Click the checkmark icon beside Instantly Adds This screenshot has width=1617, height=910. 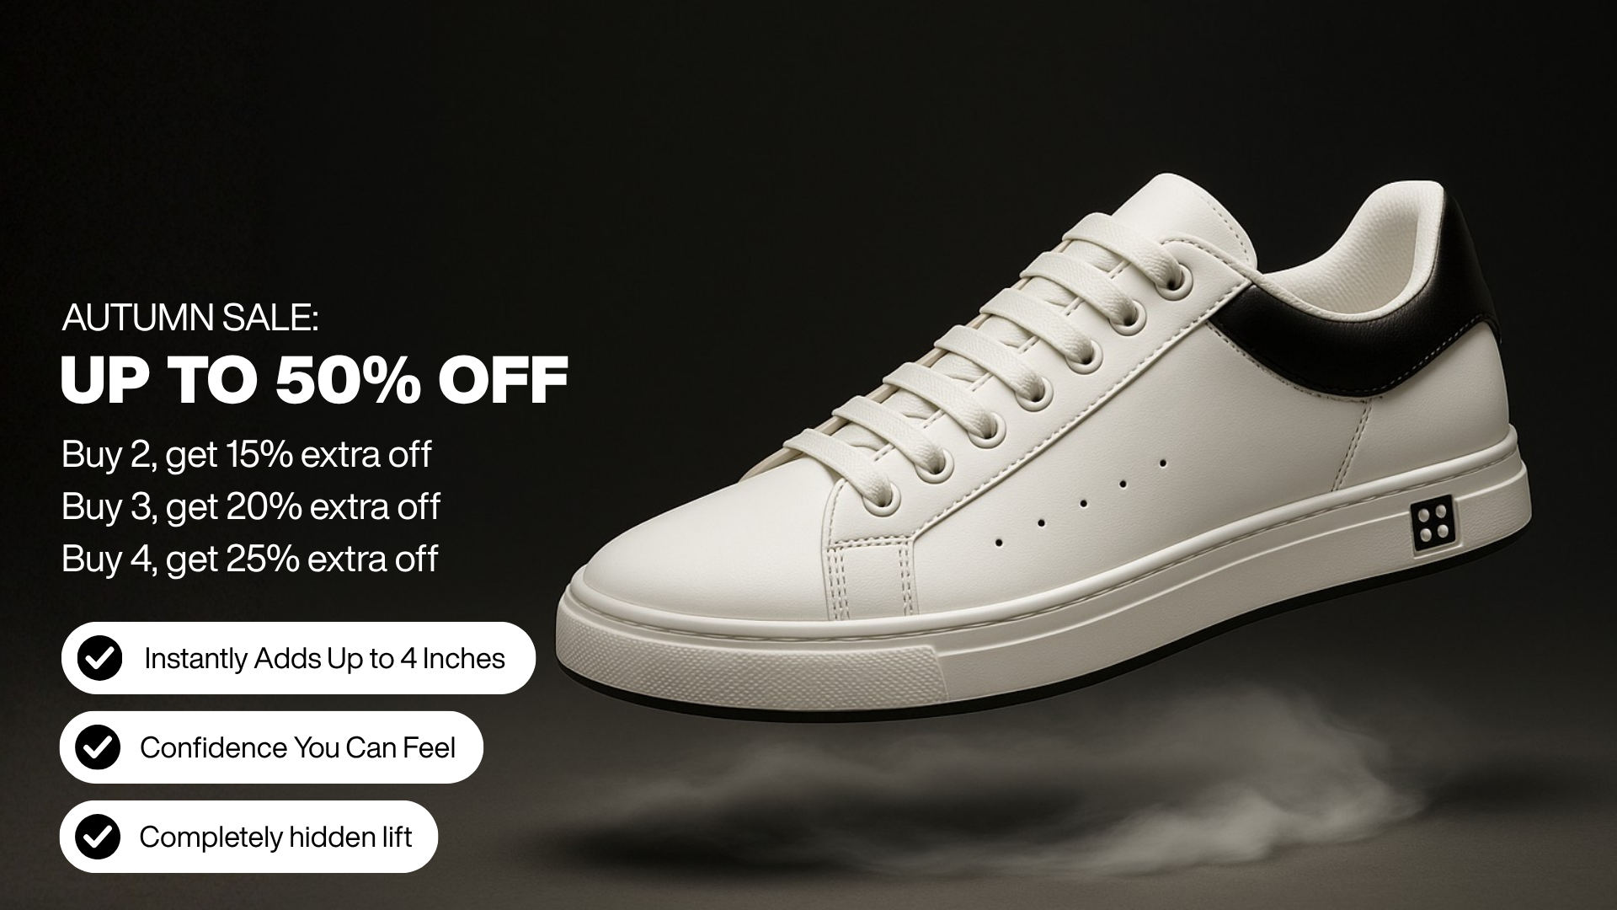coord(99,658)
